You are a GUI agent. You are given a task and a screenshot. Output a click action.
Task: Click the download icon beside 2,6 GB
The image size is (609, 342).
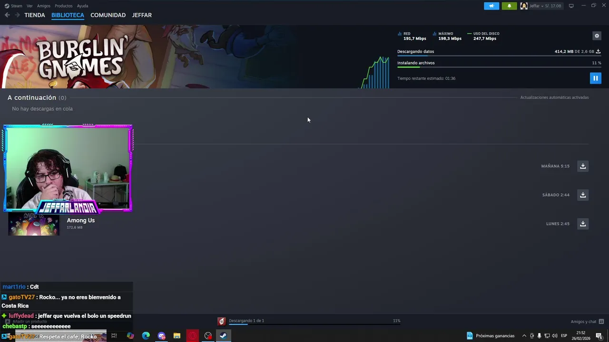598,51
